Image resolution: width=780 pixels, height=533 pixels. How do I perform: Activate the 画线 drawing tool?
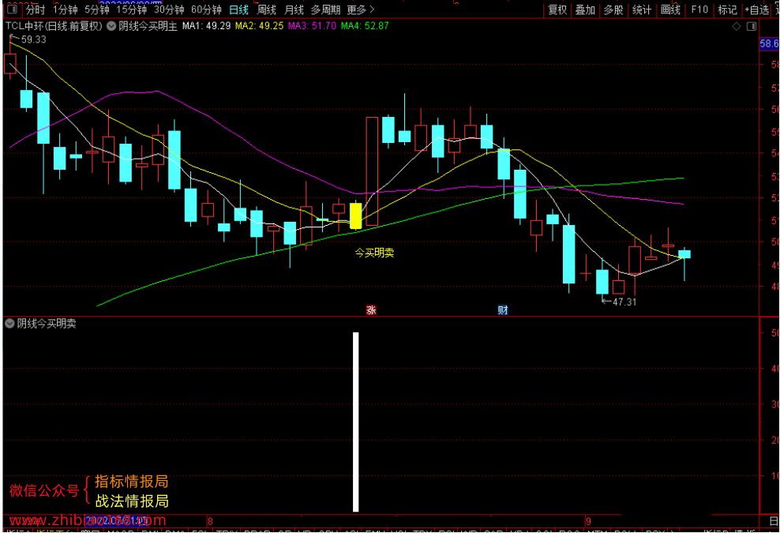(x=670, y=9)
